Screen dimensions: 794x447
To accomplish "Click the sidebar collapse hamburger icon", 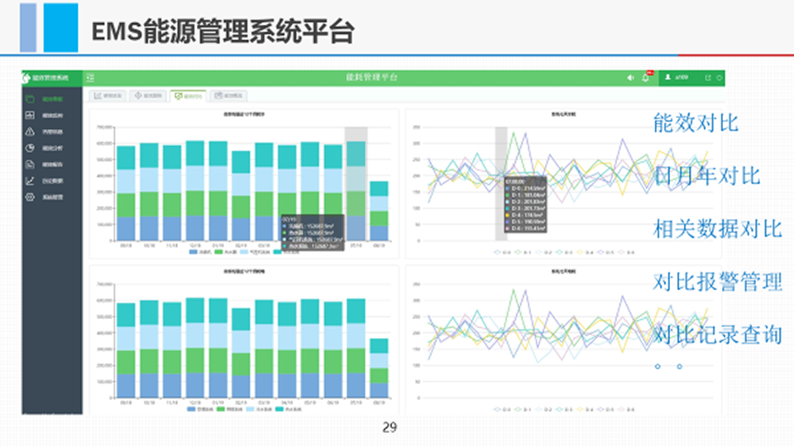I will pyautogui.click(x=90, y=77).
